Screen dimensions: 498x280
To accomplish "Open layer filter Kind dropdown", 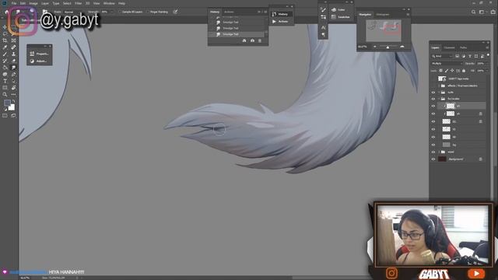I will tap(442, 56).
